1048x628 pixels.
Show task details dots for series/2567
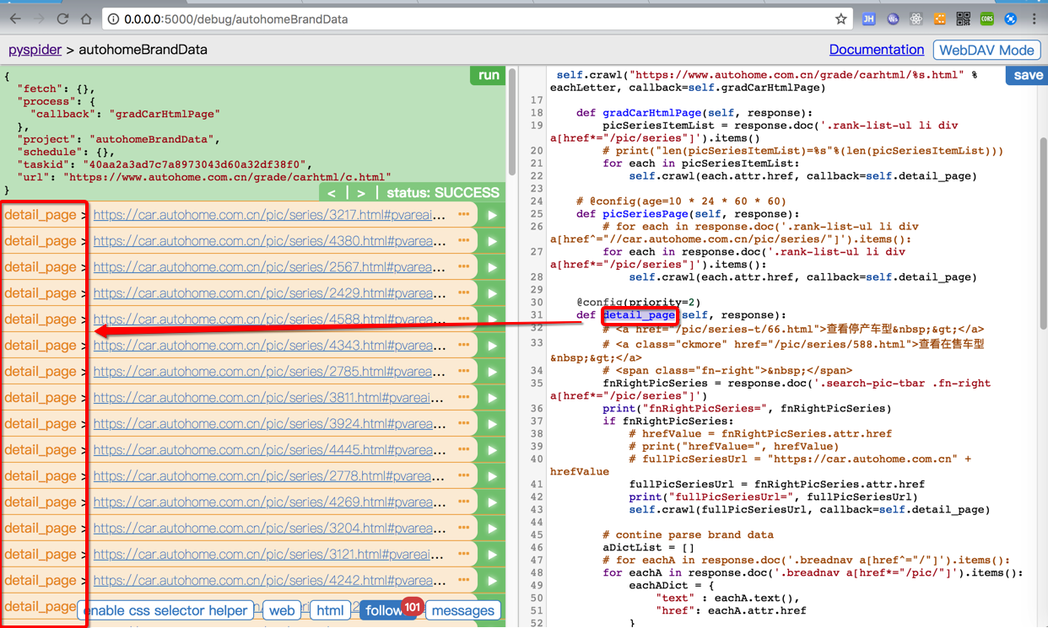(x=464, y=267)
